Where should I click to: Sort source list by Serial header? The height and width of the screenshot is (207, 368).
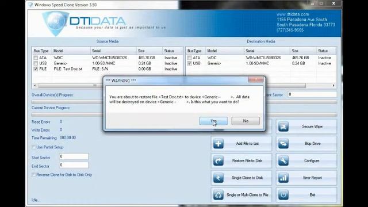coord(113,51)
